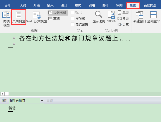The image size is (161, 122).
Task: Click 全部重排 arrange all windows
Action: pos(153,17)
